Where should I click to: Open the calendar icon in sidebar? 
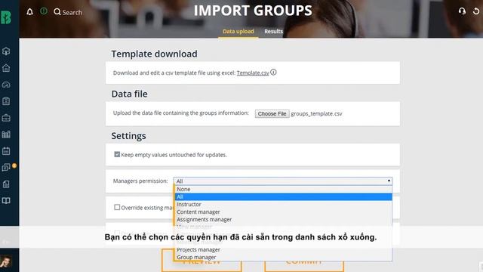(x=6, y=151)
